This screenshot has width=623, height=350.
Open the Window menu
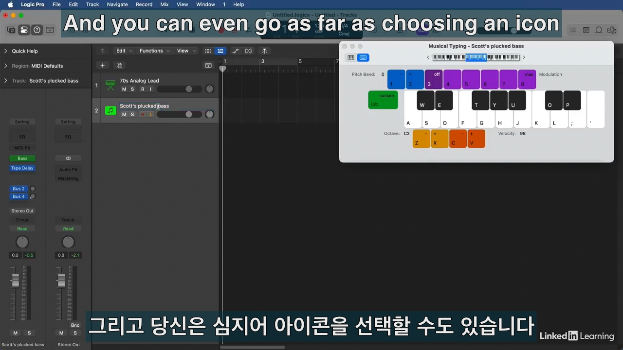point(205,4)
